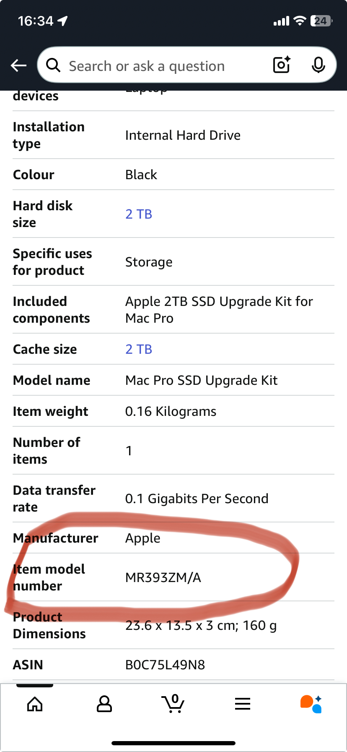Open the account profile tab
Screen dimensions: 347x752
click(104, 704)
